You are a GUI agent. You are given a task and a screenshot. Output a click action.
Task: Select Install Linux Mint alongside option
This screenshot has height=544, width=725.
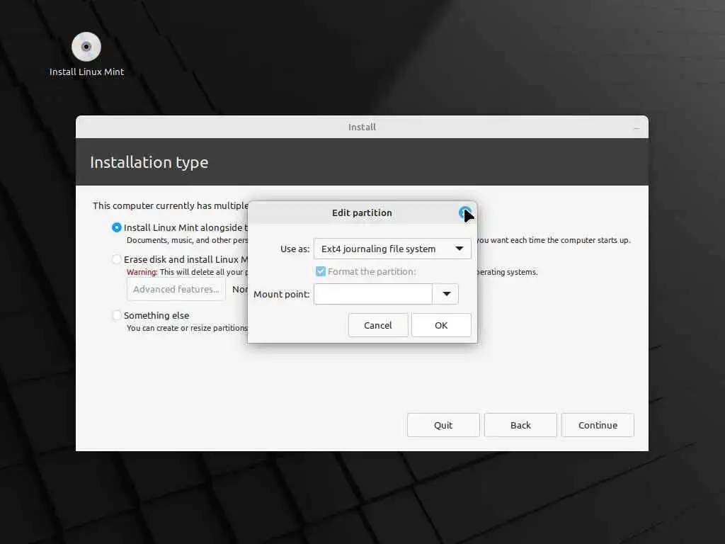(117, 227)
